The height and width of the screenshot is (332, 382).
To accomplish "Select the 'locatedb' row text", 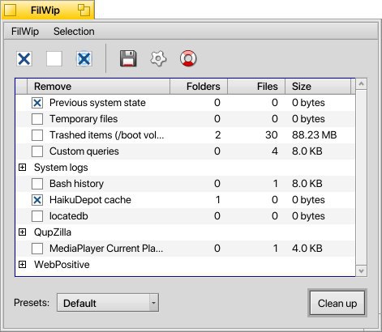I will (69, 216).
